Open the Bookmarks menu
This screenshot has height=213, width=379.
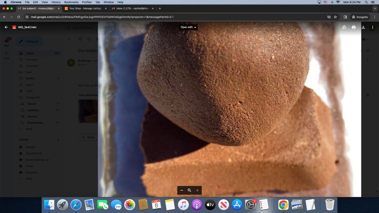coord(71,2)
